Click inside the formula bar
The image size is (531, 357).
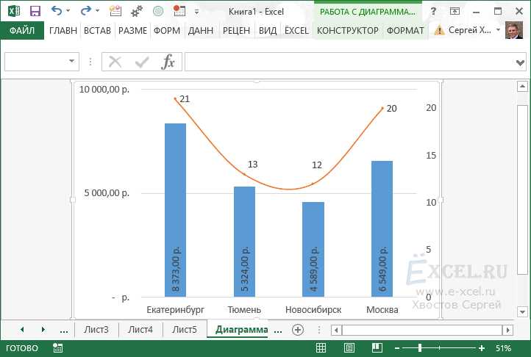[x=349, y=62]
